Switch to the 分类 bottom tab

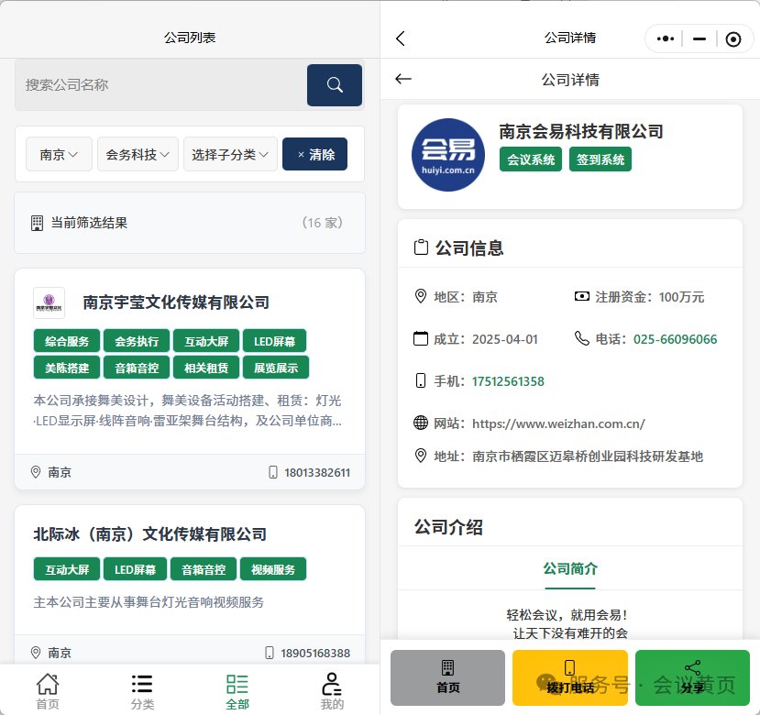142,690
